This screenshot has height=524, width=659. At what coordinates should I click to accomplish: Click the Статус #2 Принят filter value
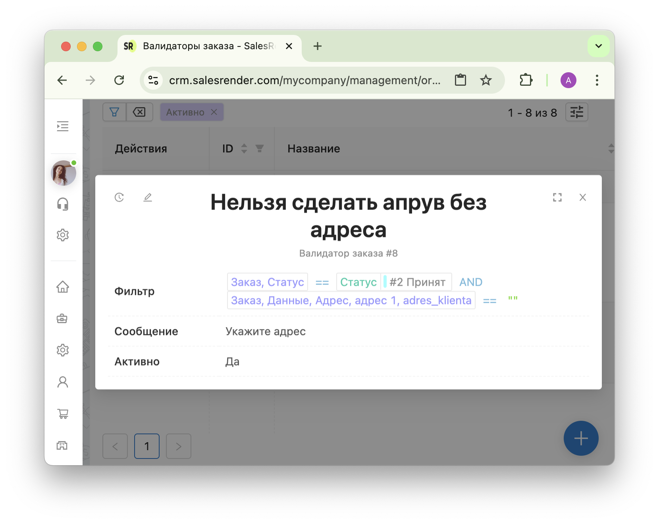(394, 282)
